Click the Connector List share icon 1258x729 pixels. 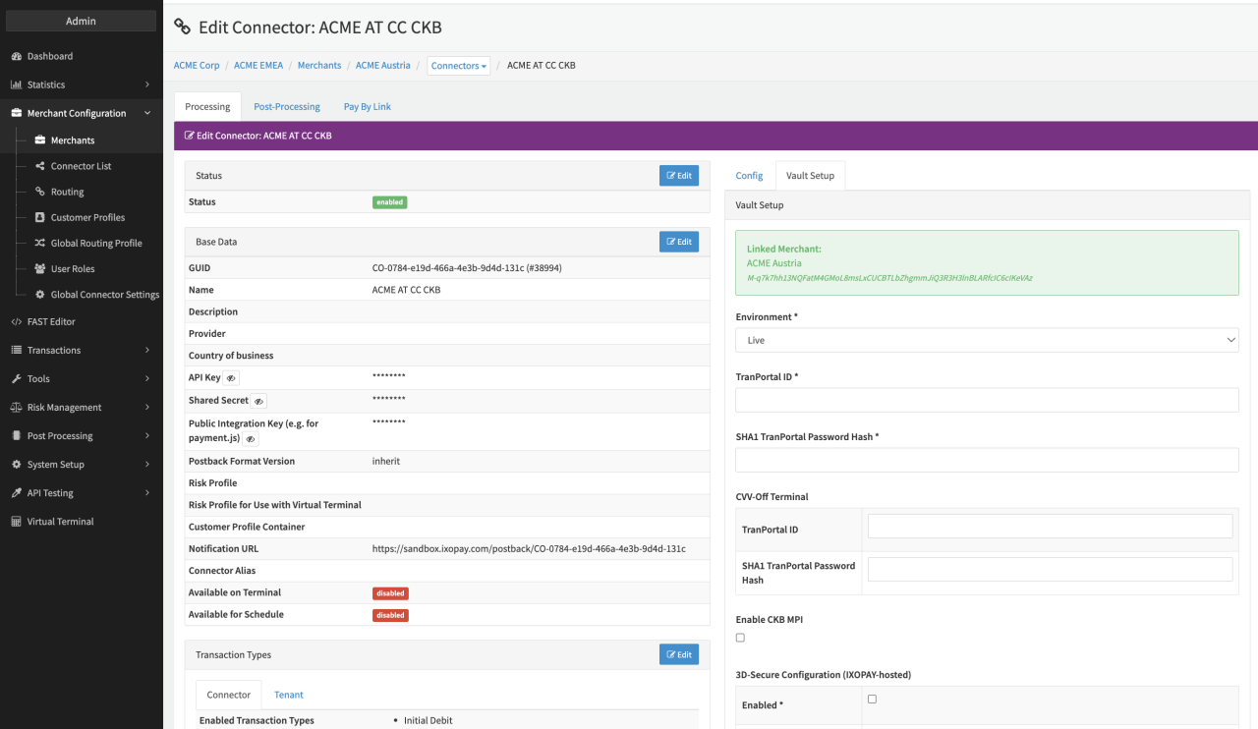(40, 166)
